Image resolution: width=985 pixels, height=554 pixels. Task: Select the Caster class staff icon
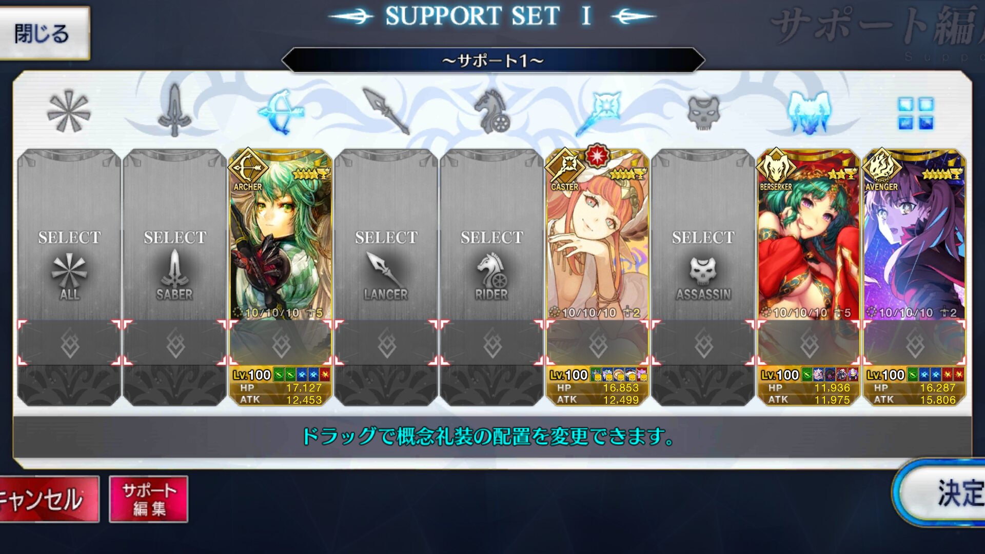click(598, 111)
